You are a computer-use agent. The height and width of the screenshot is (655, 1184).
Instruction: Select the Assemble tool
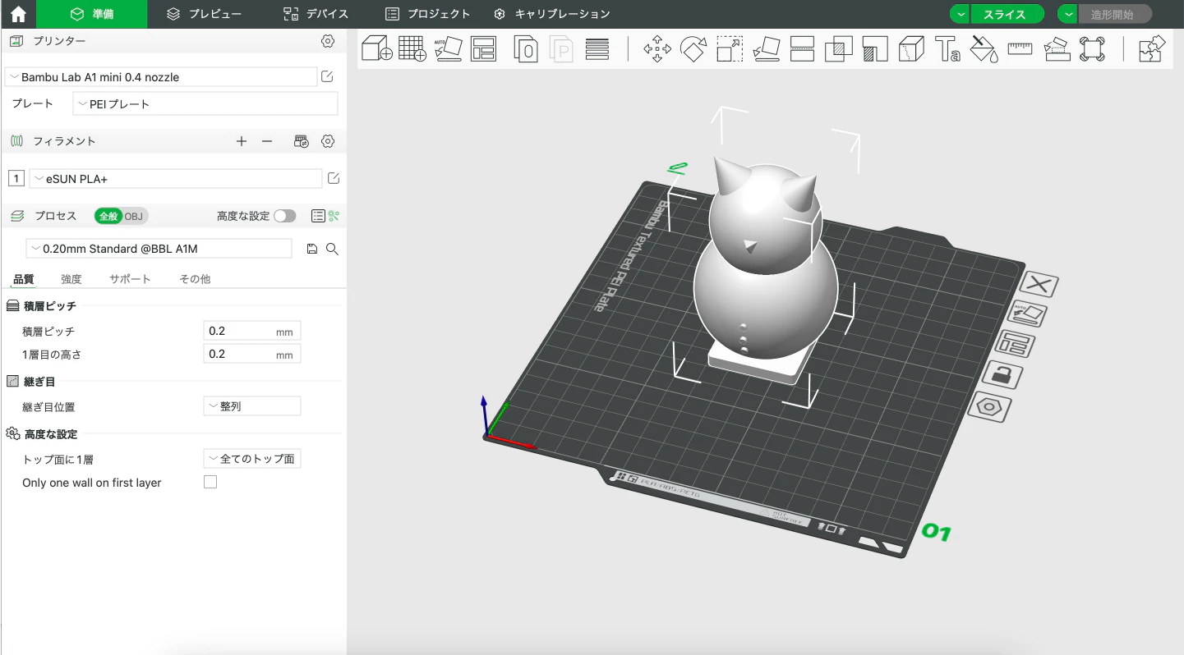[1056, 48]
